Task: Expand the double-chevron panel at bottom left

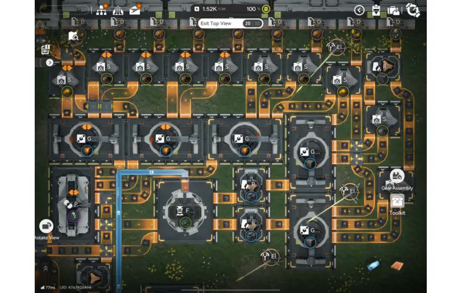Action: click(x=45, y=268)
